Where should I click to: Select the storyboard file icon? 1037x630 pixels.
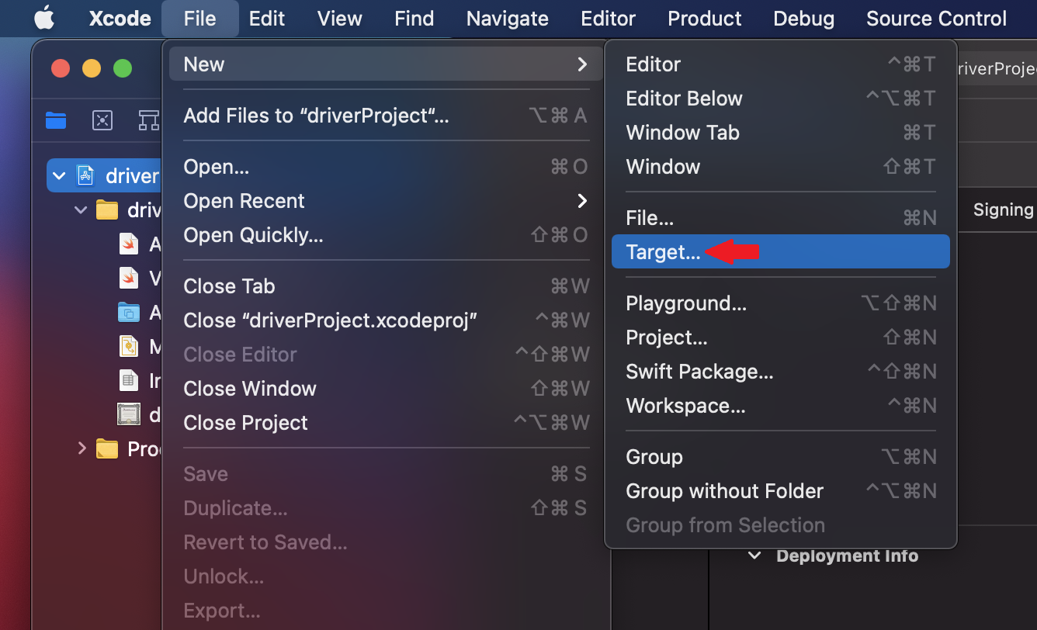[128, 346]
